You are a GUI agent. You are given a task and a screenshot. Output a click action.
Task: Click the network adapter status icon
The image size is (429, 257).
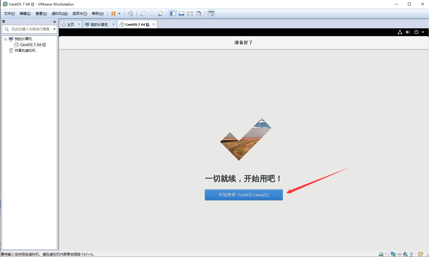393,254
